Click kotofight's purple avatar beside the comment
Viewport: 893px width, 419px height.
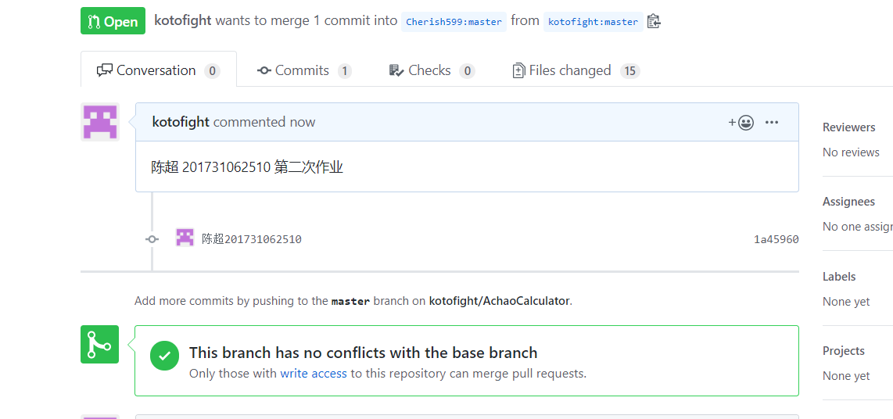pyautogui.click(x=100, y=122)
